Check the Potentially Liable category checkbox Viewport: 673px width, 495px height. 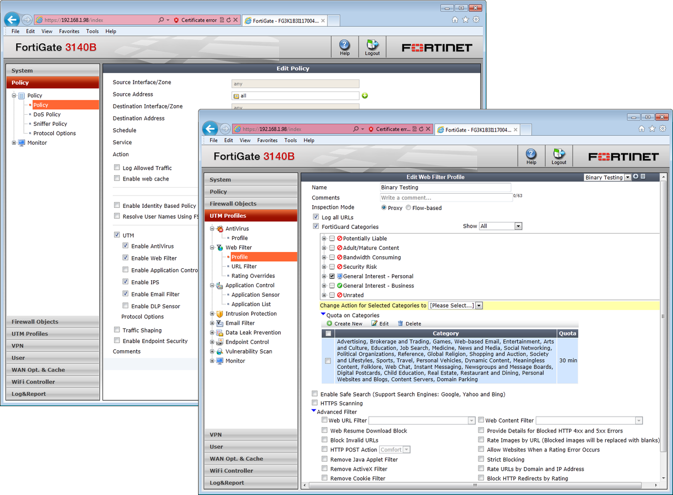(332, 239)
